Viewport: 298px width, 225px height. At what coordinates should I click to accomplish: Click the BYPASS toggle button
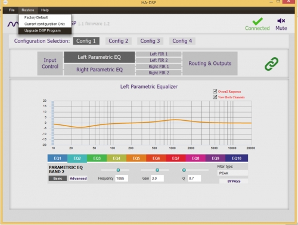click(234, 181)
